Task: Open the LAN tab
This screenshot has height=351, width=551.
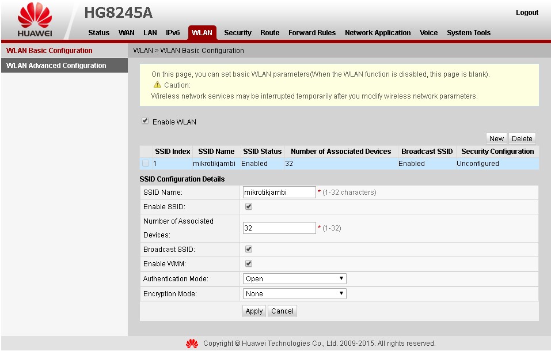Action: pos(150,33)
